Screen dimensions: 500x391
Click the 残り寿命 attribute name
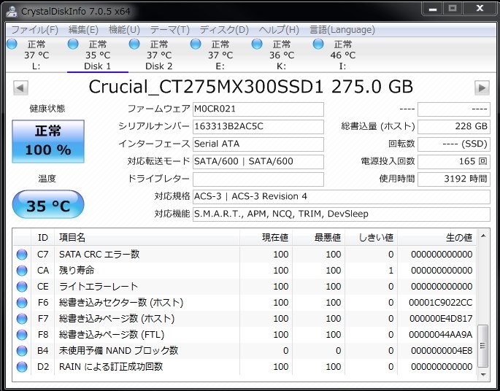(77, 271)
